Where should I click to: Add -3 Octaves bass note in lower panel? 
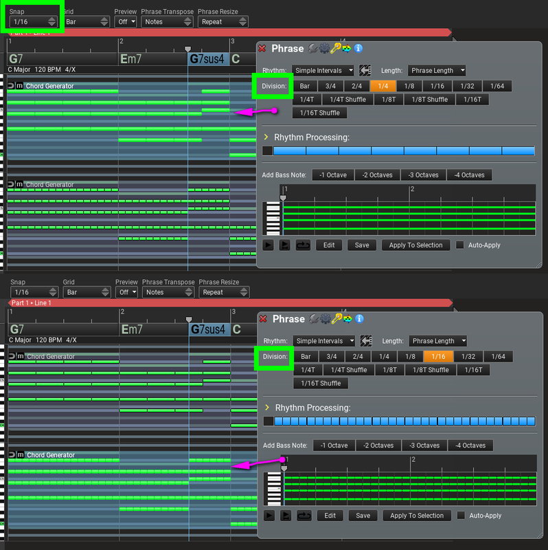(424, 445)
